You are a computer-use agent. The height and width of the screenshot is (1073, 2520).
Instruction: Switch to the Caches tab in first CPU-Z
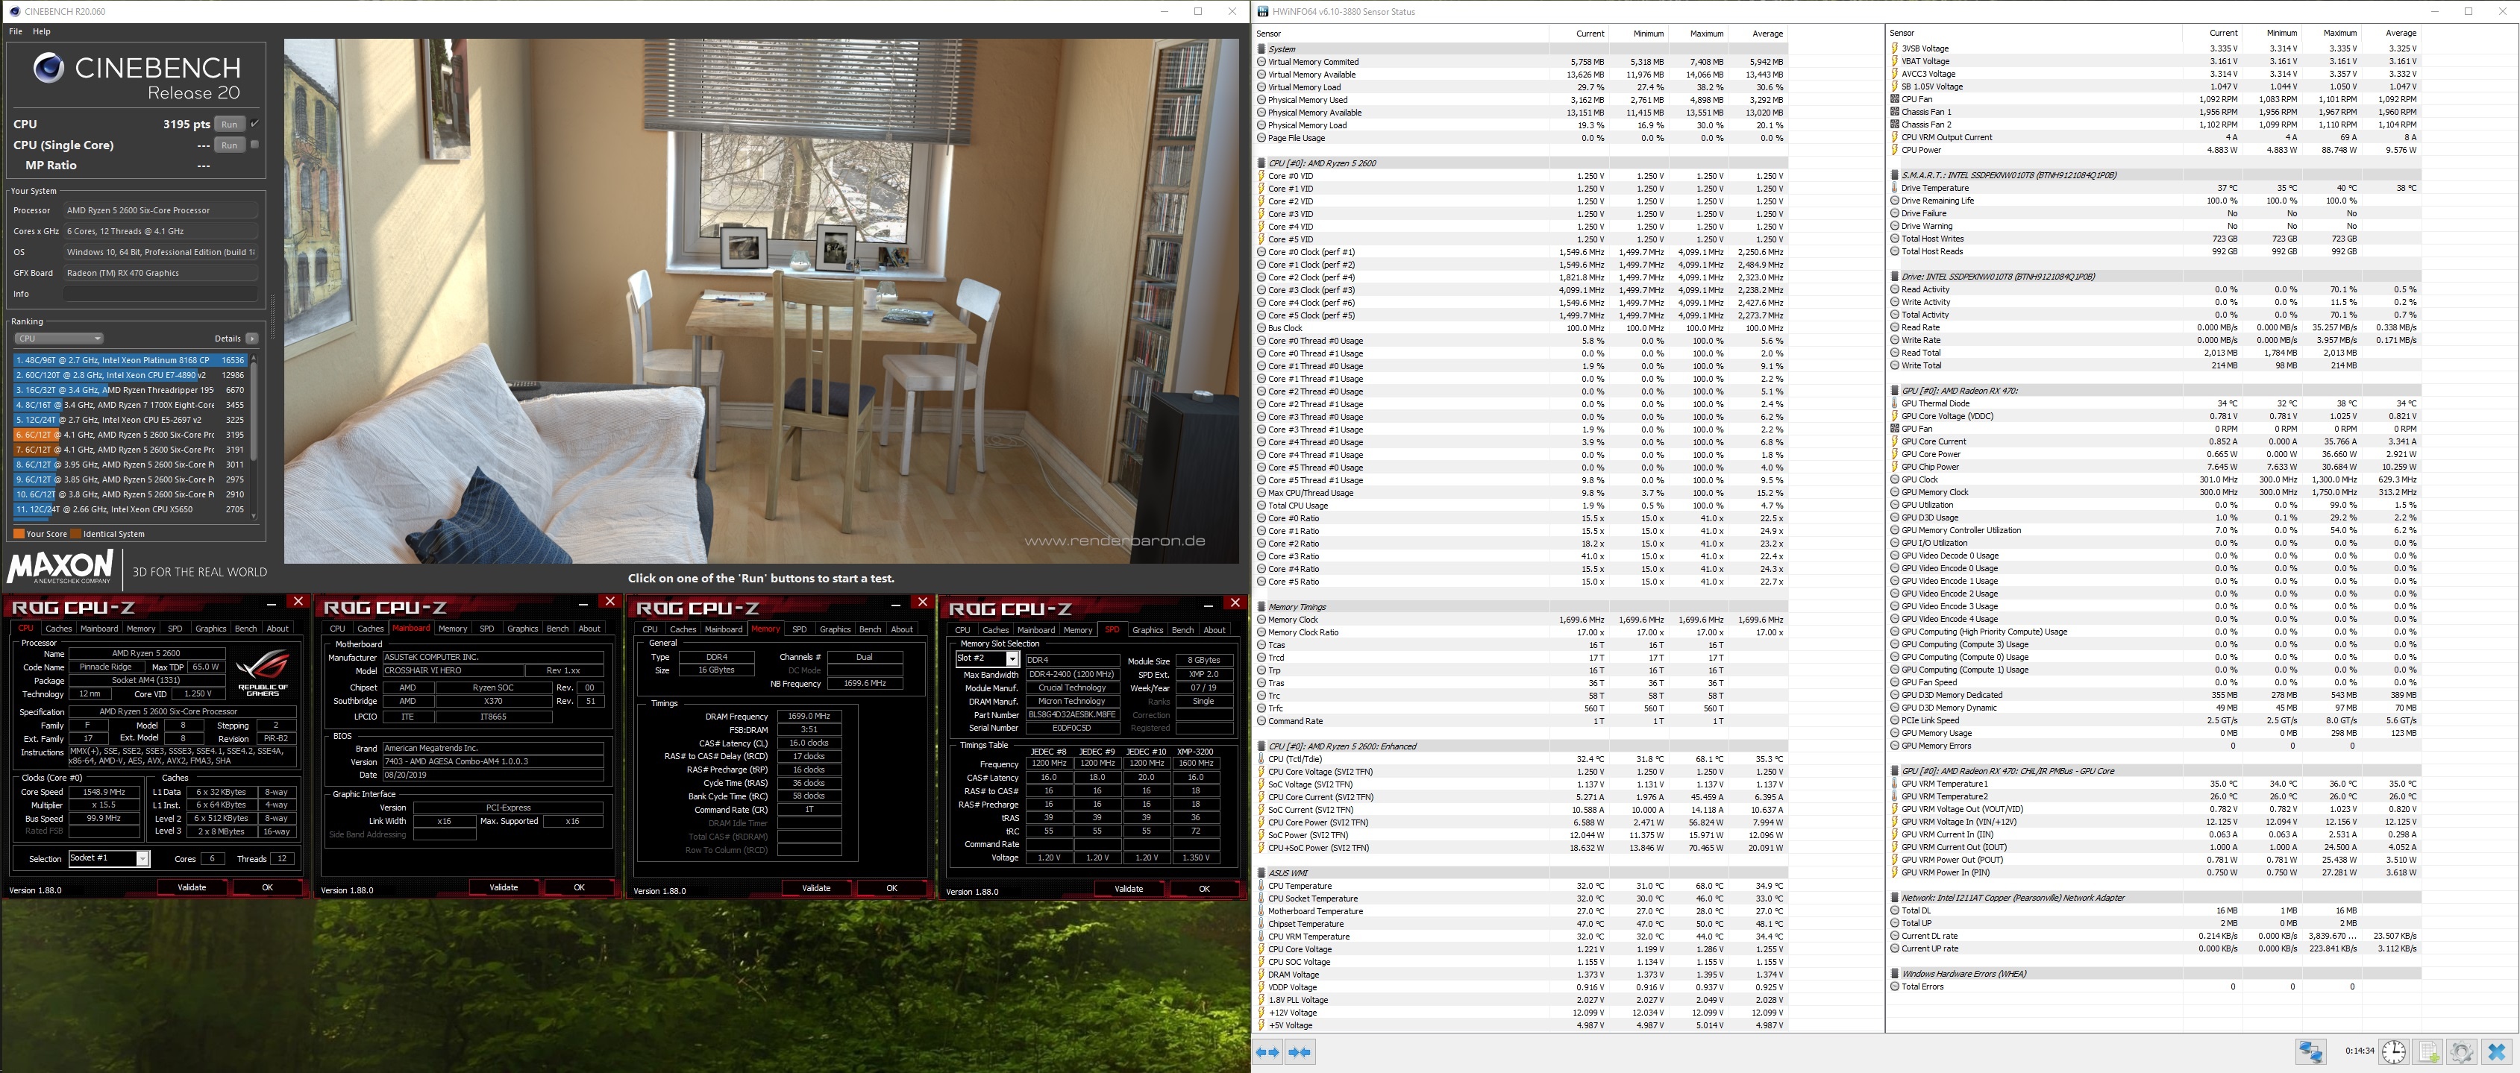tap(59, 629)
